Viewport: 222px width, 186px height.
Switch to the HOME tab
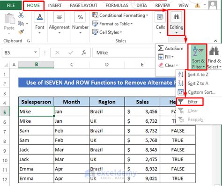coord(33,6)
